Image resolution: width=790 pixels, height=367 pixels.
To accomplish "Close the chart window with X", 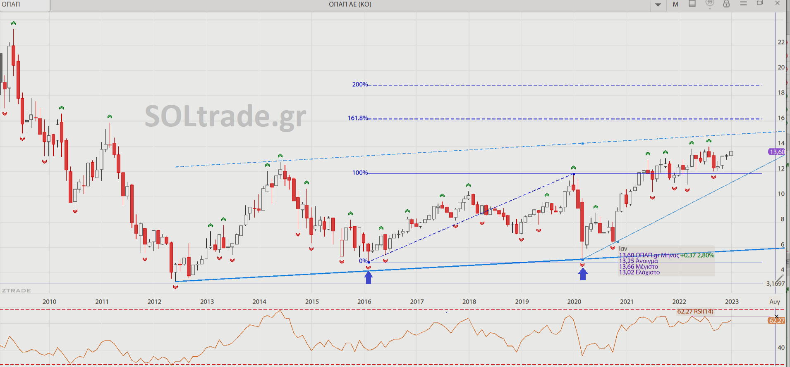I will 777,3.
